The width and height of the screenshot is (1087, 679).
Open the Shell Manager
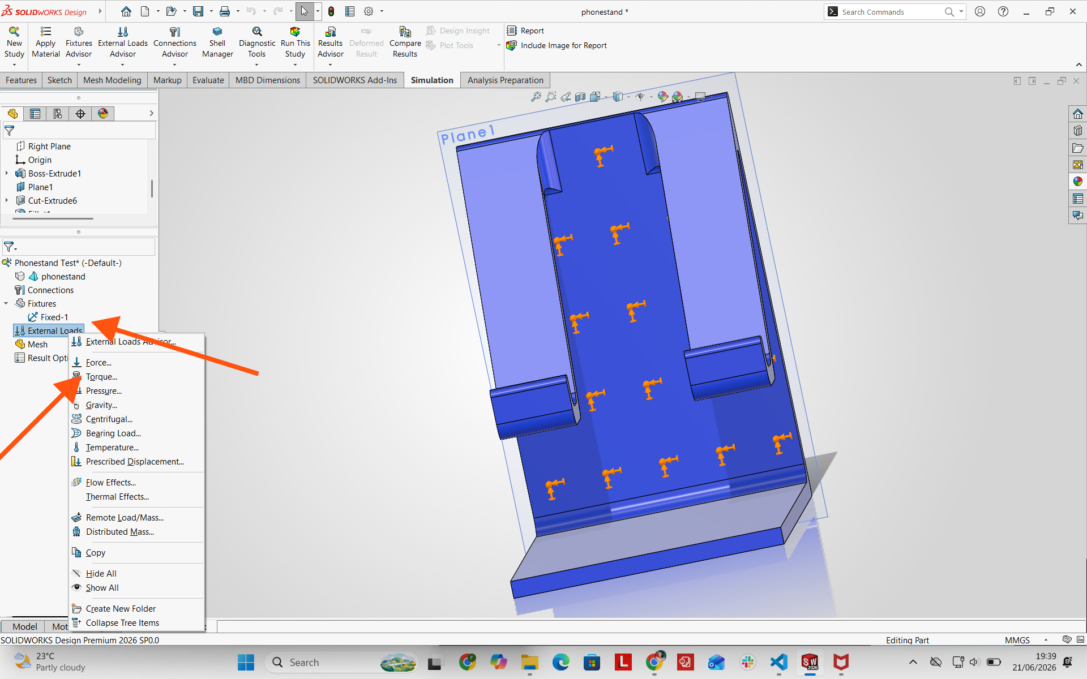pos(217,42)
